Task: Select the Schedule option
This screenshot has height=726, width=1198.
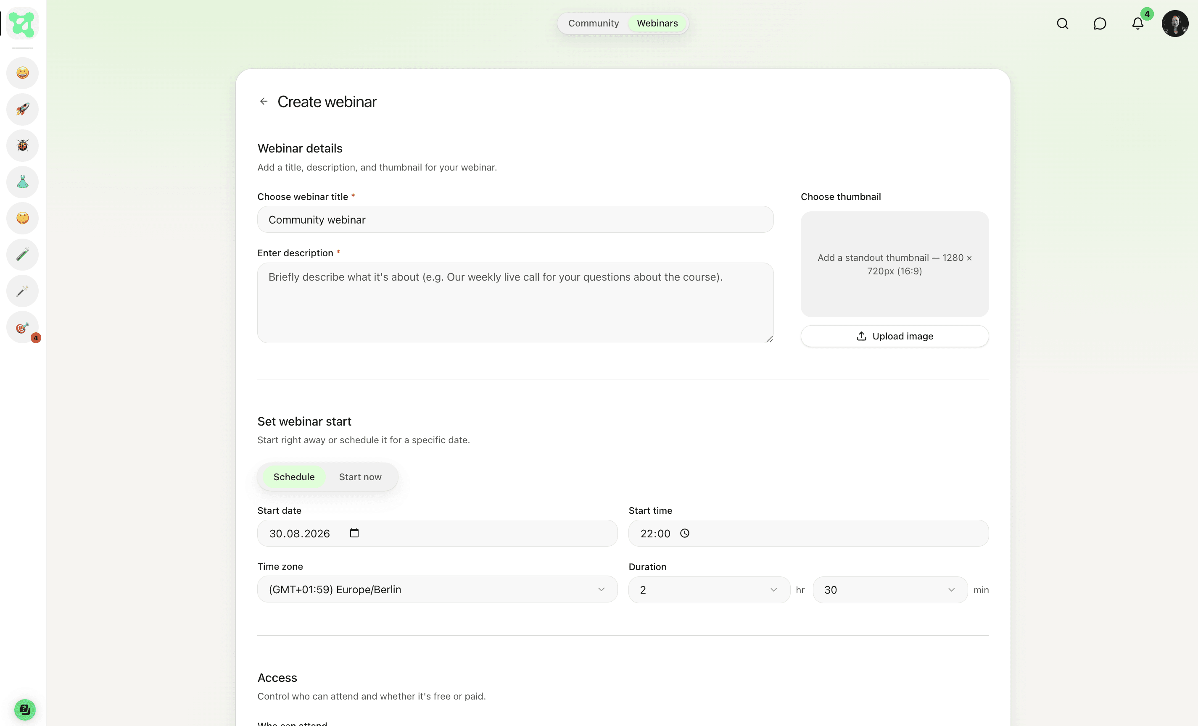Action: pos(294,477)
